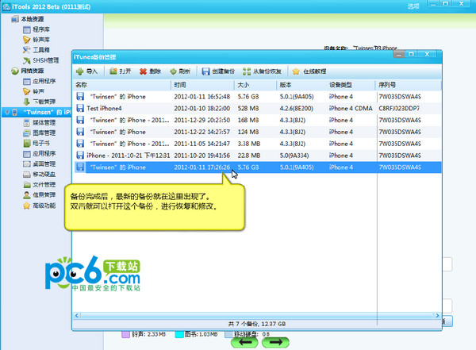This screenshot has width=476, height=350.
Task: Click highlighted backup dated 2012-01-11 17:26:26
Action: 257,167
